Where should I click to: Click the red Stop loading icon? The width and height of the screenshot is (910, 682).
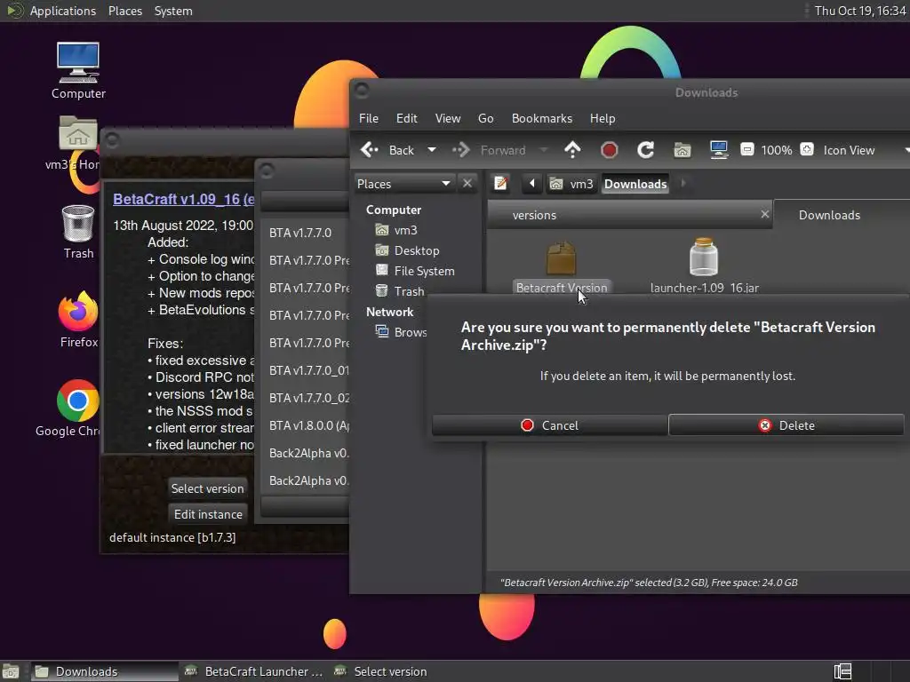(609, 150)
